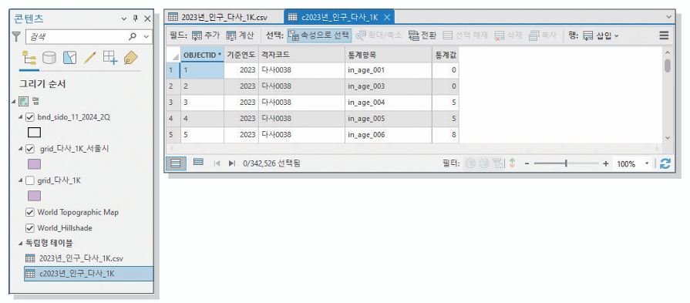
Task: Select List By Editing pencil icon
Action: (89, 58)
